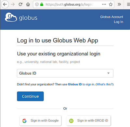Open the site information icon in address bar
The height and width of the screenshot is (127, 130).
[x=37, y=4]
